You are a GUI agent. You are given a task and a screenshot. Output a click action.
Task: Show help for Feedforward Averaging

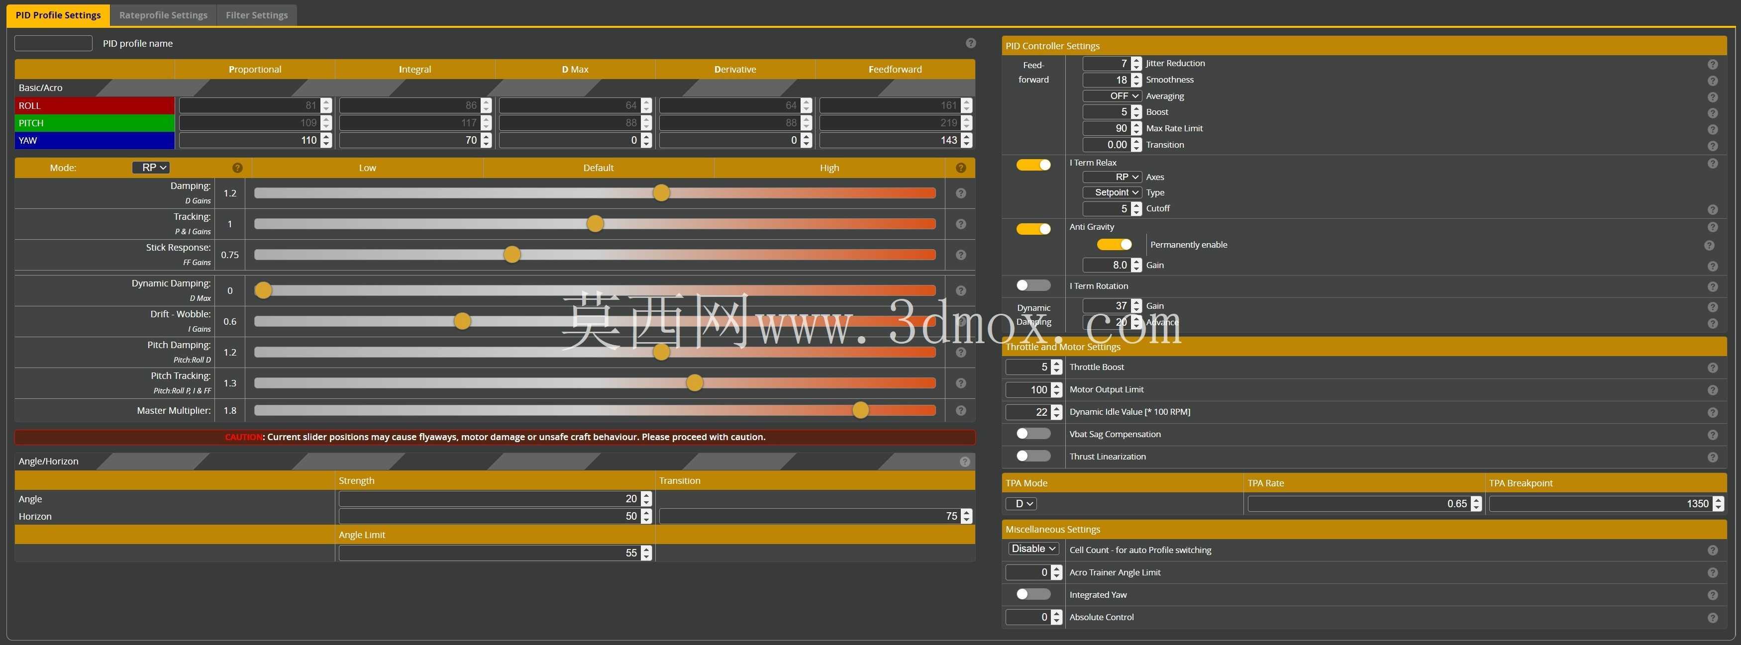pos(1712,96)
